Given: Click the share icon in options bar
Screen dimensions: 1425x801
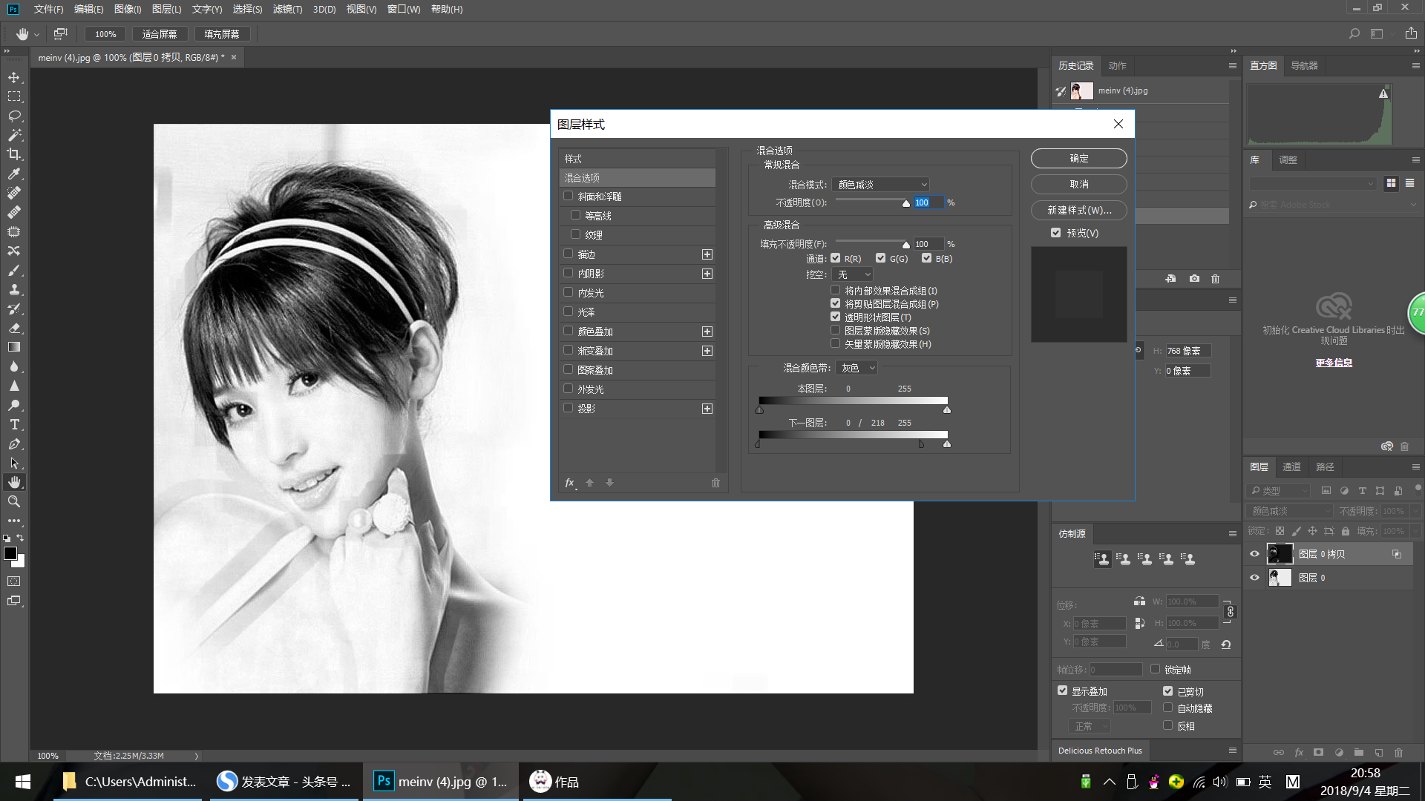Looking at the screenshot, I should [x=1411, y=33].
